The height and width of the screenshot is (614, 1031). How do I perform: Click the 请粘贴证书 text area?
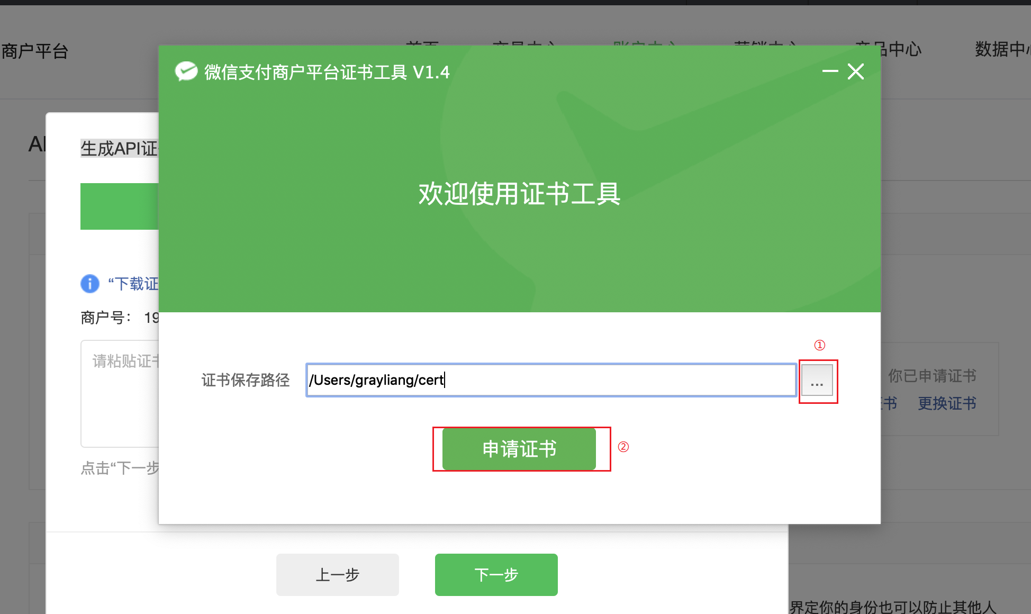121,394
